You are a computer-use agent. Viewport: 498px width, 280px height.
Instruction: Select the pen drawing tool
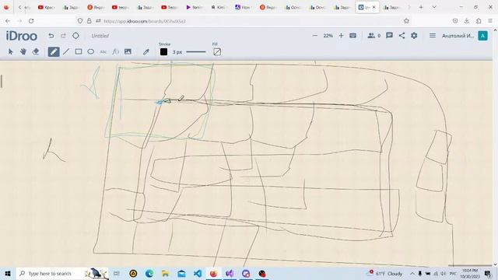pos(54,52)
